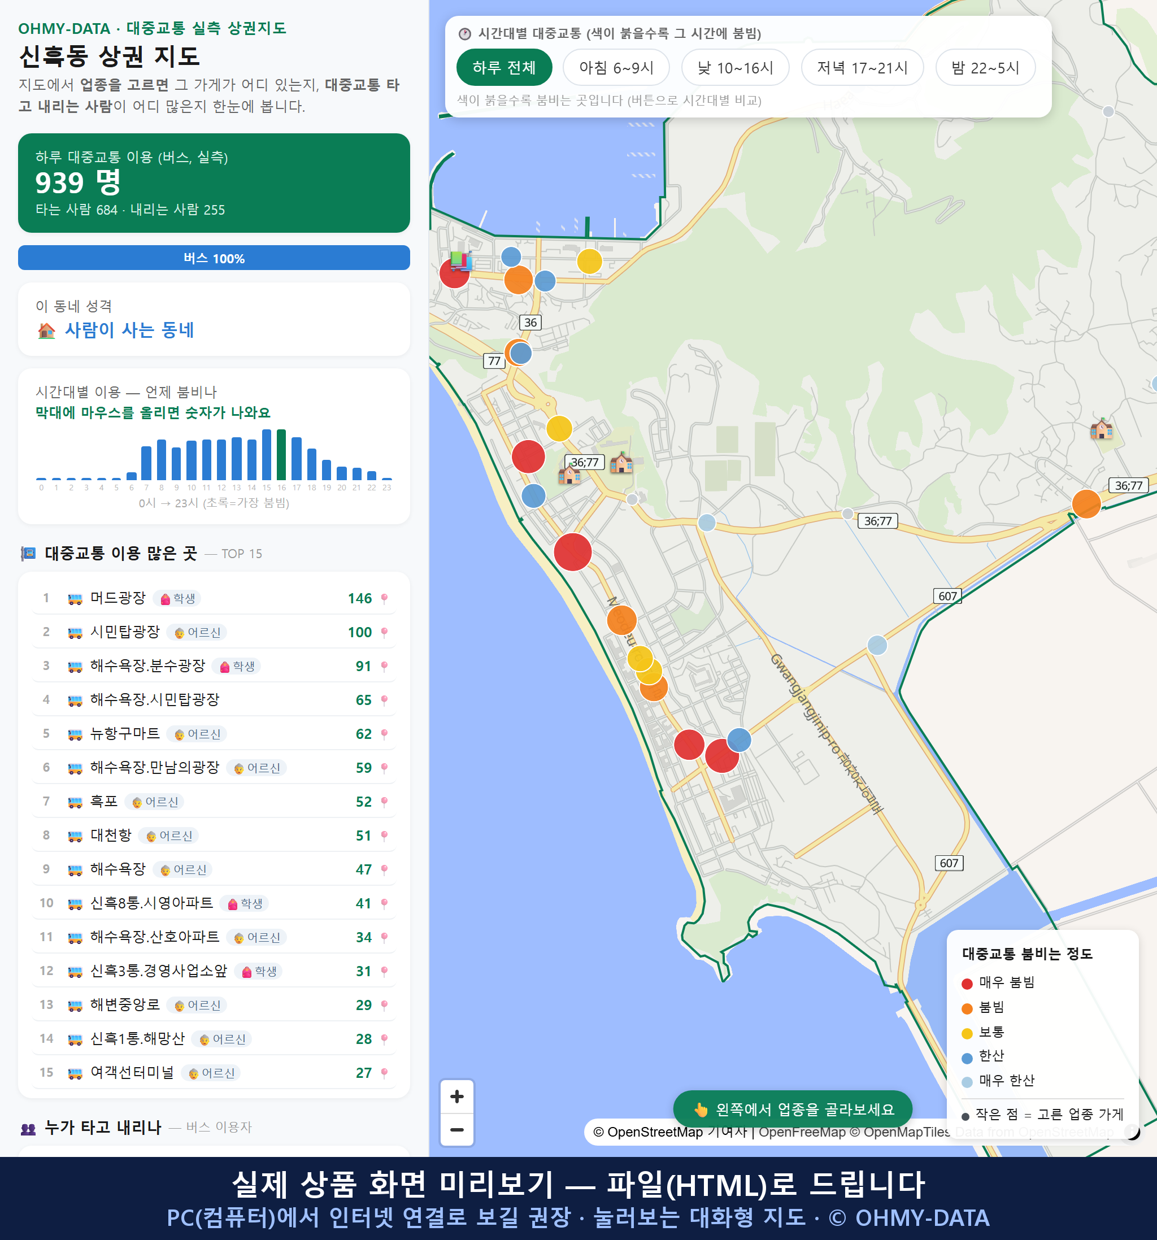The height and width of the screenshot is (1240, 1157).
Task: Click bus icon in 머드광장 row
Action: pyautogui.click(x=75, y=599)
